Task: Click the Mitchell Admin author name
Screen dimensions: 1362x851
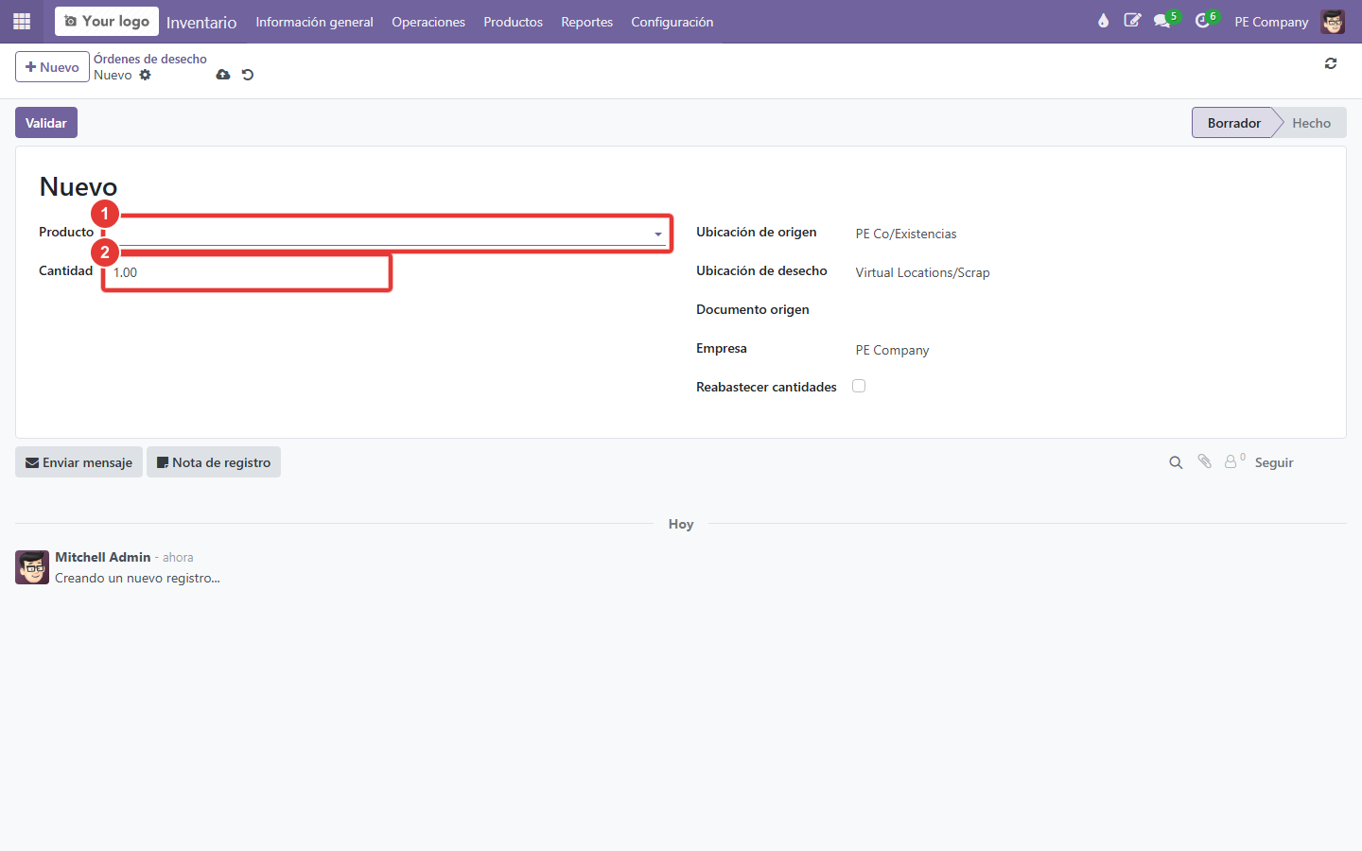Action: [x=103, y=557]
